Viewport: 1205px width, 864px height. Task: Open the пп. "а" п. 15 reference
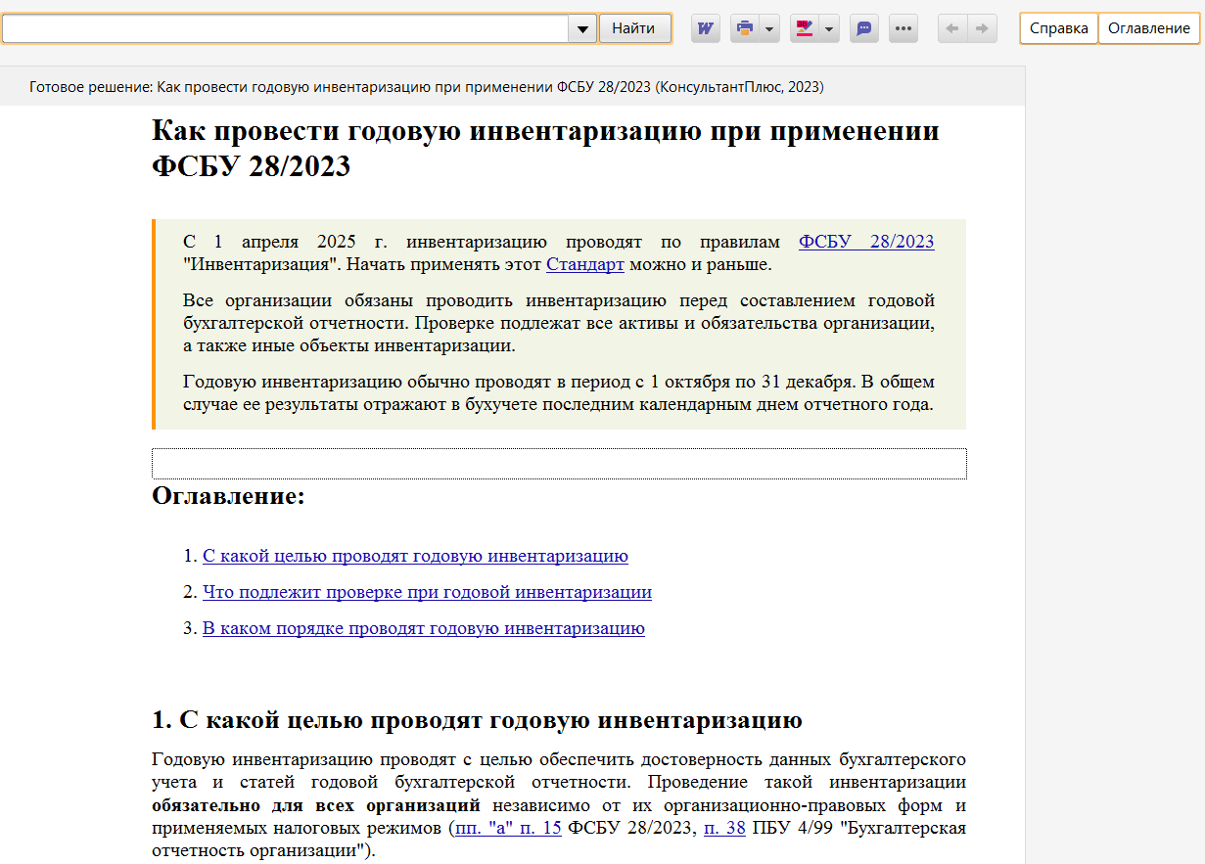tap(508, 830)
